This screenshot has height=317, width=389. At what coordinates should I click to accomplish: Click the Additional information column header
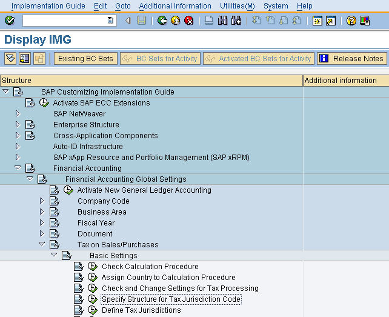click(x=346, y=81)
